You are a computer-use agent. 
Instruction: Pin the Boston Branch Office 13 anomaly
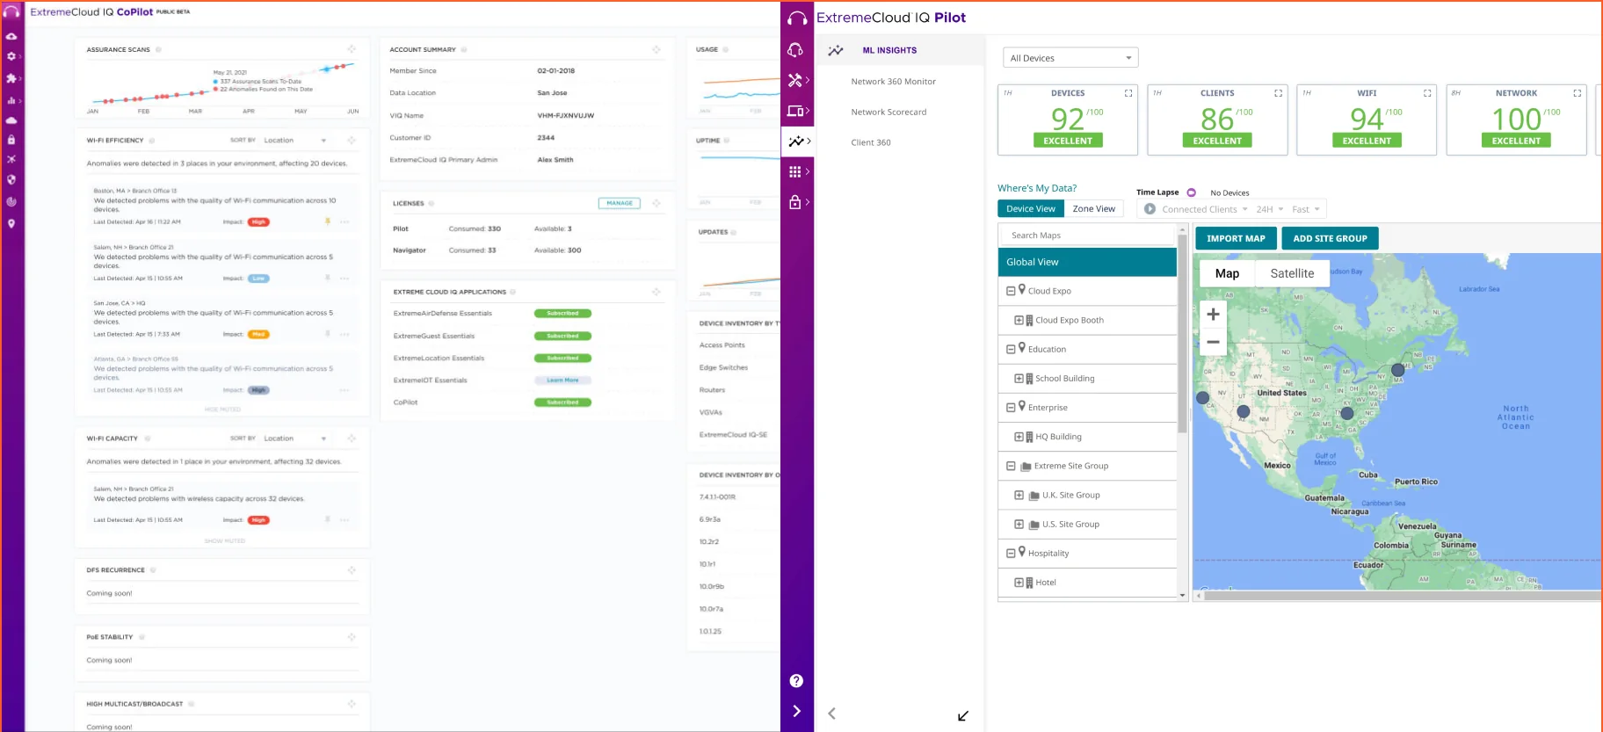pyautogui.click(x=328, y=221)
